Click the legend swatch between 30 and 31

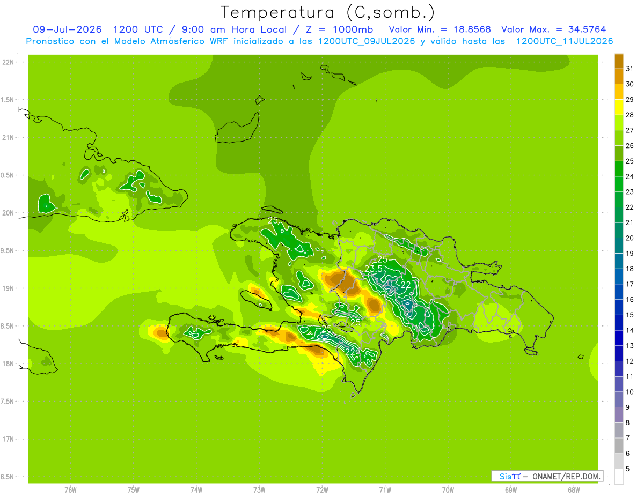coord(619,76)
